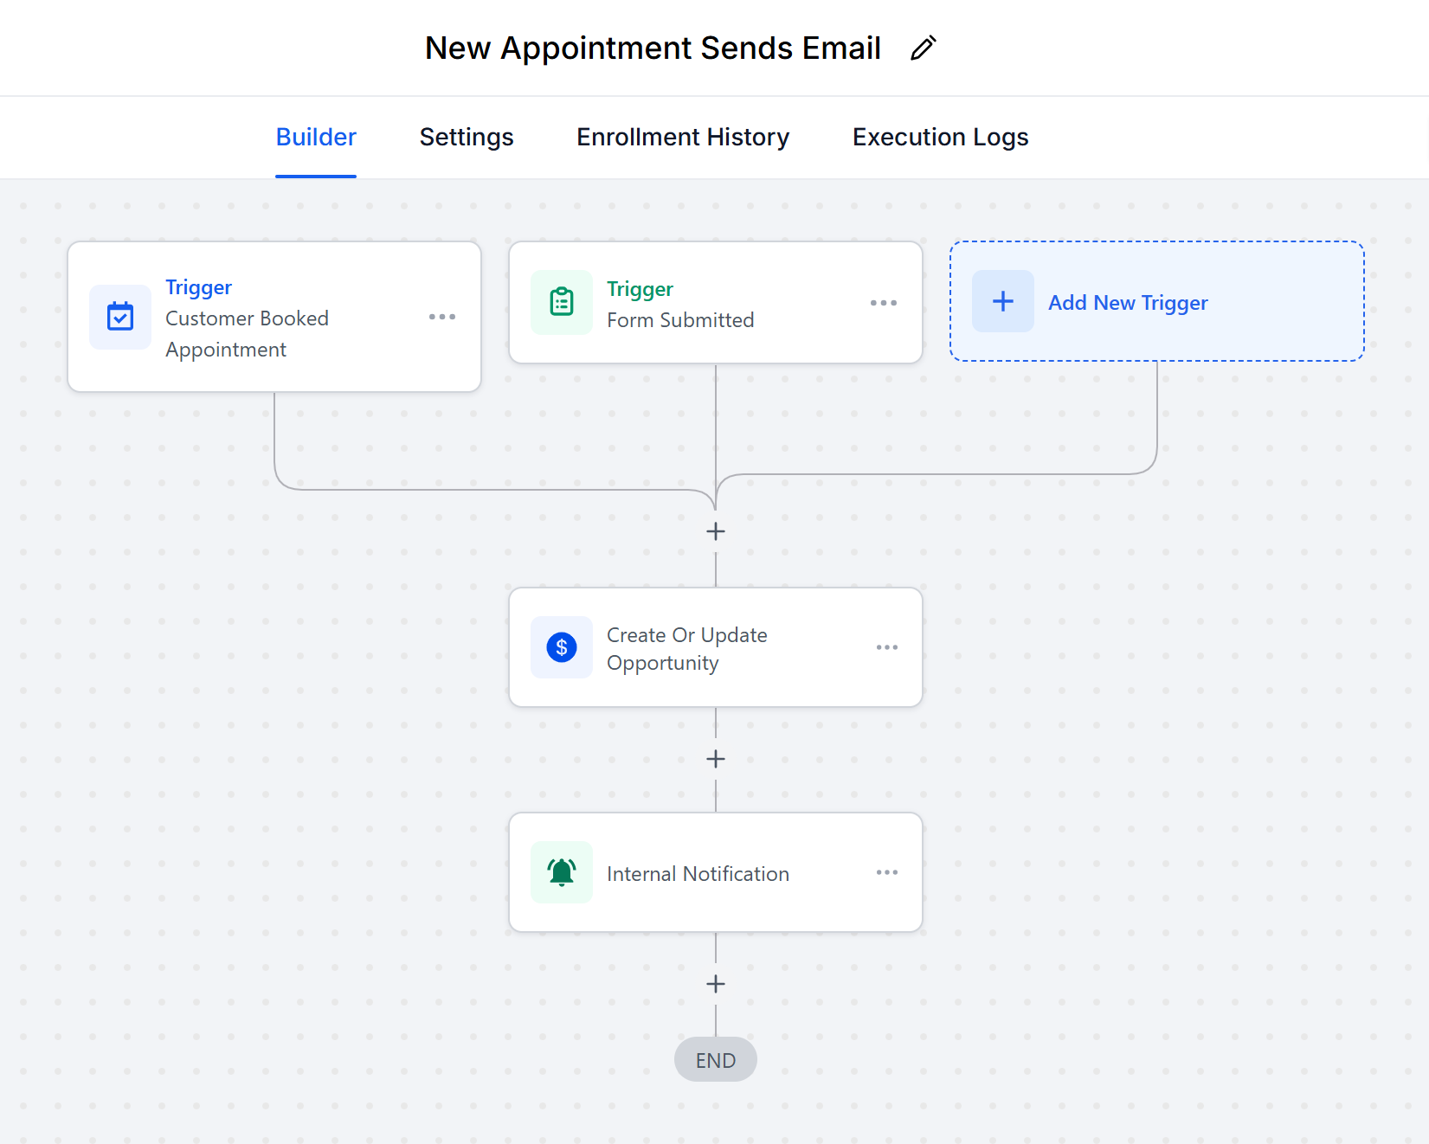Switch to the Settings tab
This screenshot has width=1429, height=1144.
[x=467, y=137]
